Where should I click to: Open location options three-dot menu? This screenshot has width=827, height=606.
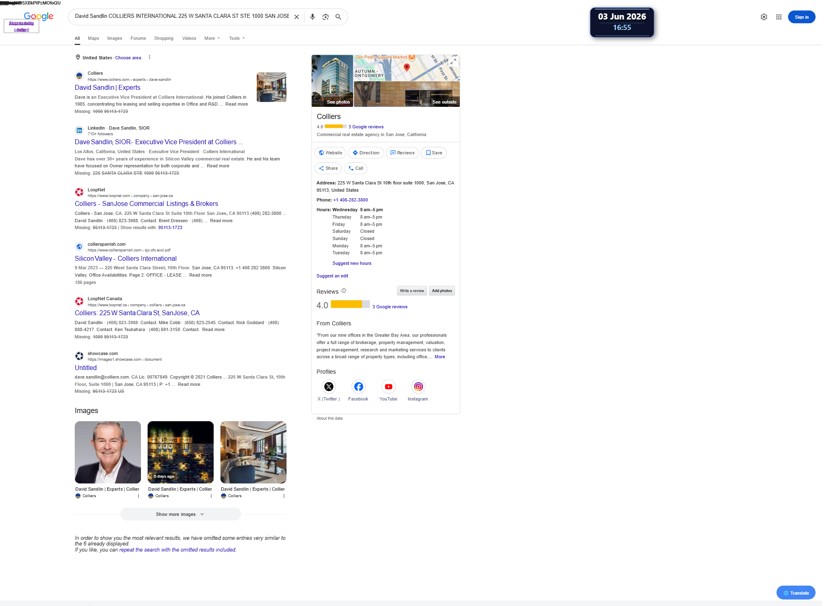coord(149,57)
